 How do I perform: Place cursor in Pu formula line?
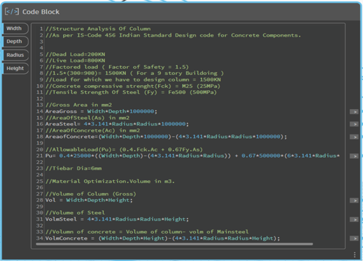tap(193, 156)
